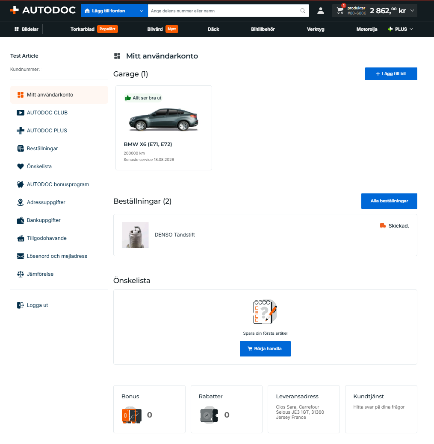
Task: Click the Bankuppgifter wallet icon
Action: [21, 220]
